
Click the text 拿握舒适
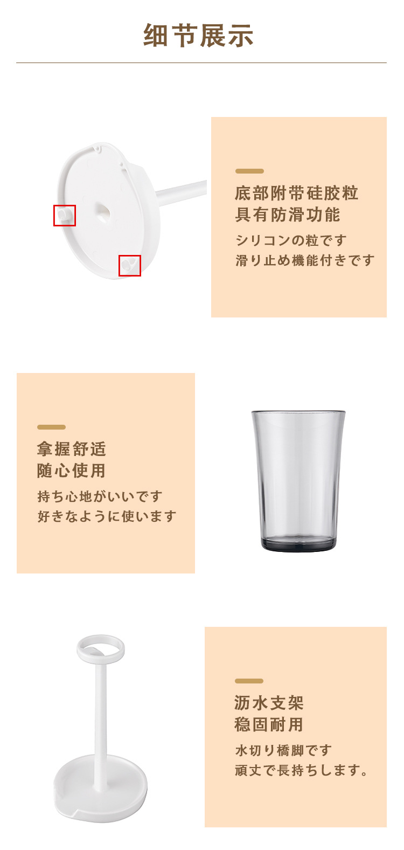pos(72,449)
